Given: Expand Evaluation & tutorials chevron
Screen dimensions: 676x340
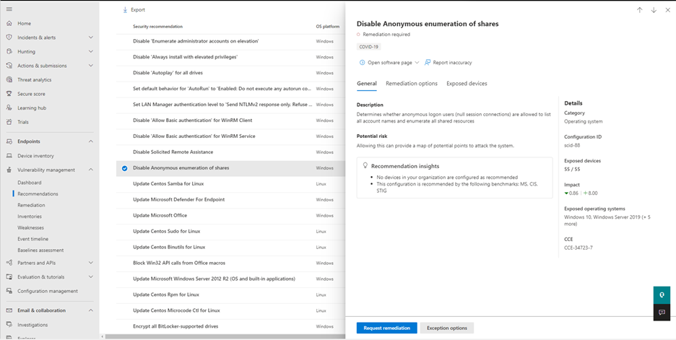Looking at the screenshot, I should (x=91, y=277).
